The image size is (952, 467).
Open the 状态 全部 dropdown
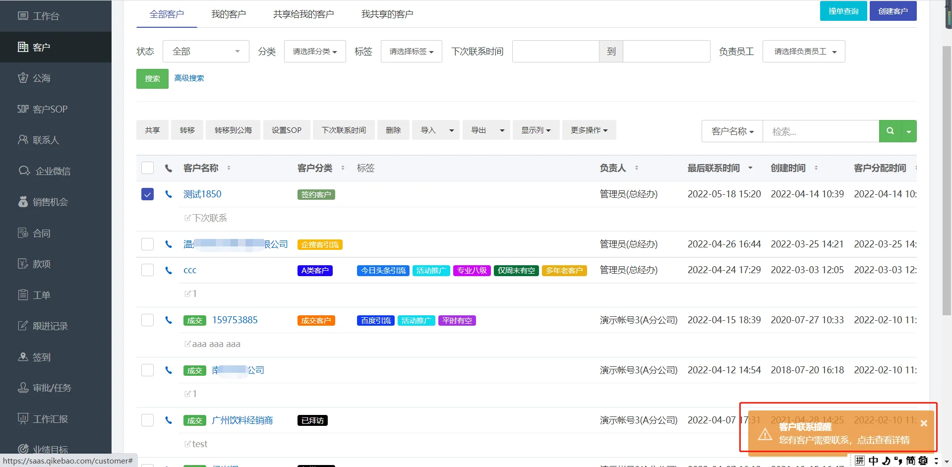click(206, 51)
